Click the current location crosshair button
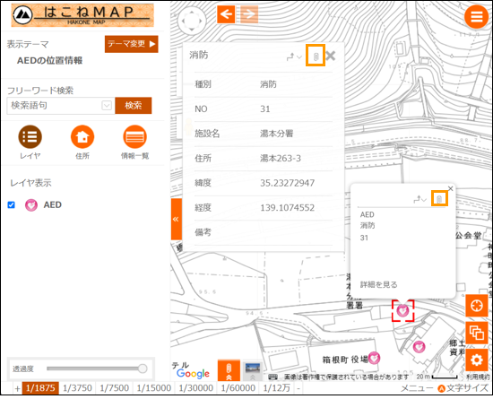This screenshot has width=493, height=399. coord(477,306)
